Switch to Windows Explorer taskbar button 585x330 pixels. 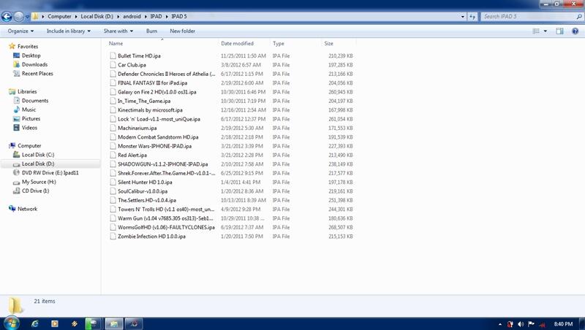tap(114, 323)
